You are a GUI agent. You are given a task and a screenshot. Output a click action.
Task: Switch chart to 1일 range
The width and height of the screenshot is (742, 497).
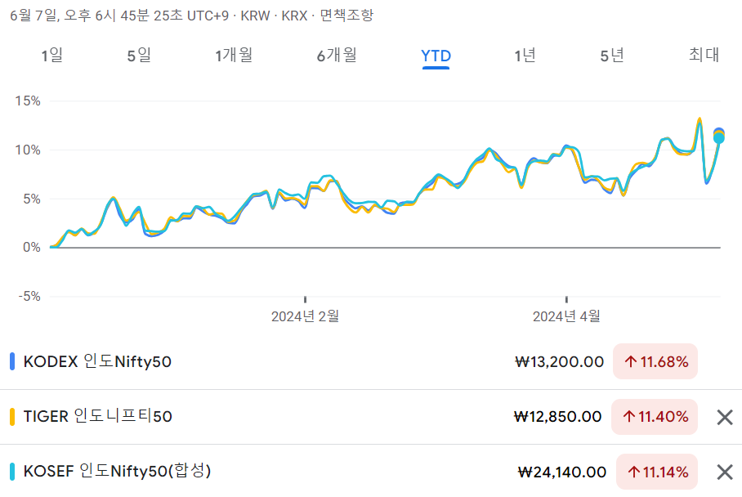[52, 56]
